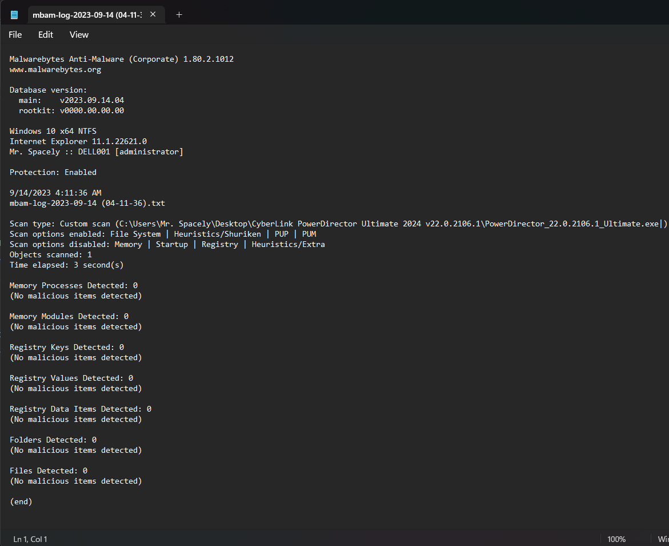Click the 'Database version:' line
The width and height of the screenshot is (669, 546).
coord(48,90)
